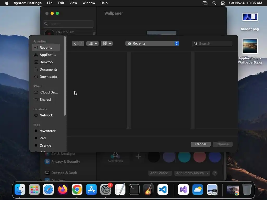Open the Apple menu

tap(7, 3)
